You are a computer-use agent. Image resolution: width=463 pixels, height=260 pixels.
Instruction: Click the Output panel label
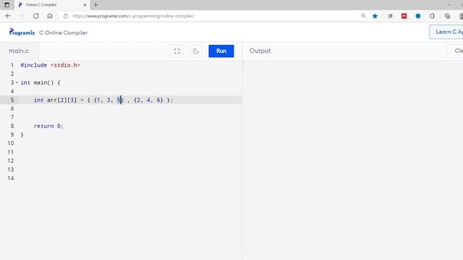[x=260, y=51]
